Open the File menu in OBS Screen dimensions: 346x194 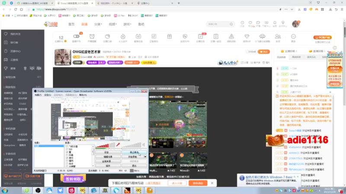click(x=38, y=95)
